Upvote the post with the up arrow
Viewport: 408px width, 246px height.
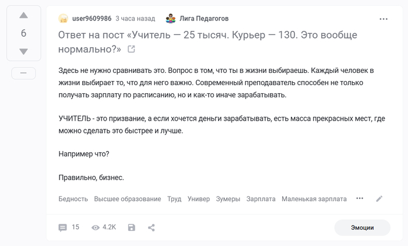pos(23,15)
